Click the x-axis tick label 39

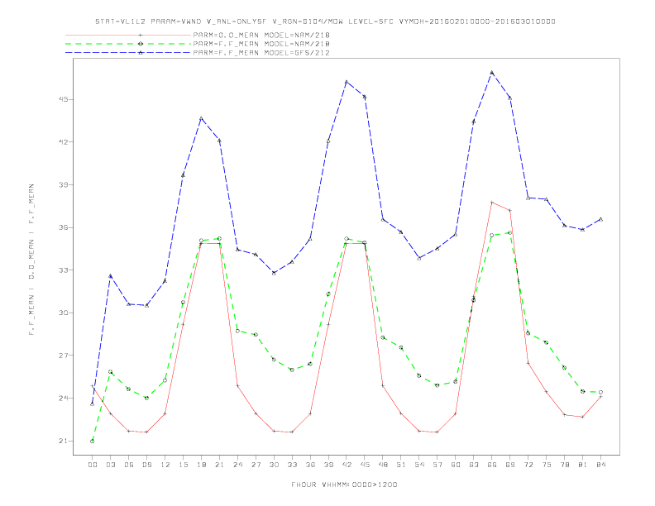pyautogui.click(x=328, y=465)
